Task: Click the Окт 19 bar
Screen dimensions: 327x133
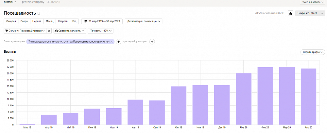Action: [x=179, y=106]
